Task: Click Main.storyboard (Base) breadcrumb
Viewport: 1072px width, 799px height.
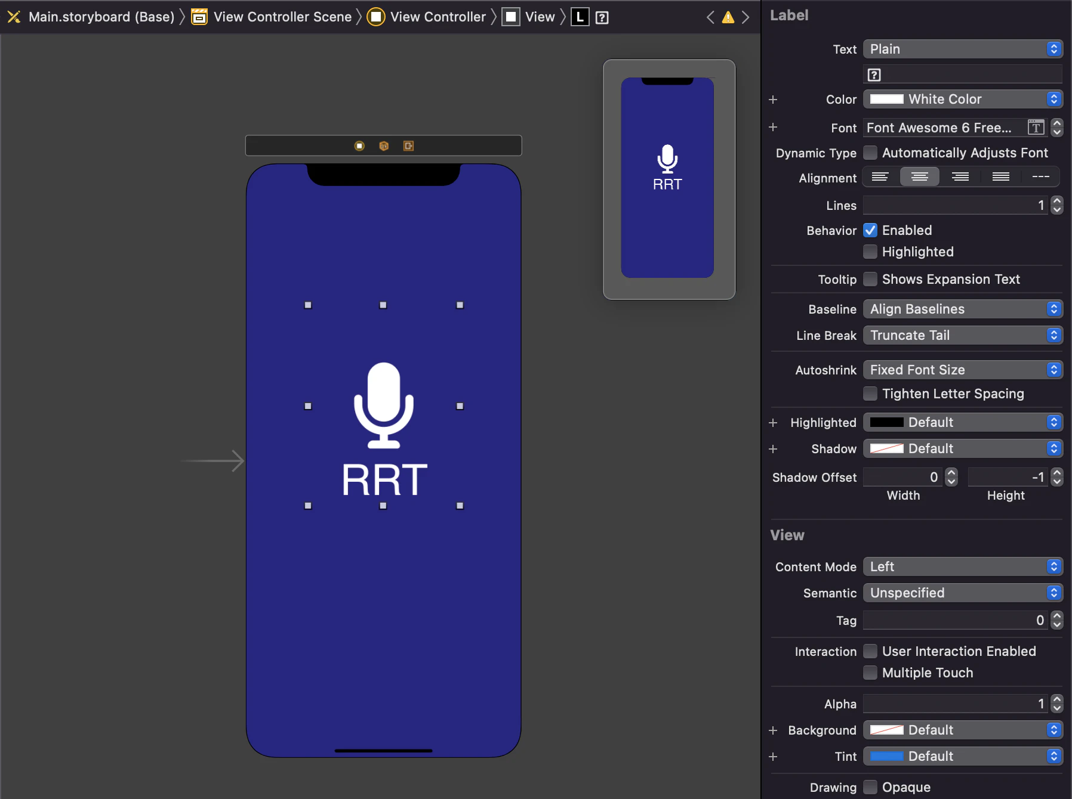Action: click(101, 17)
